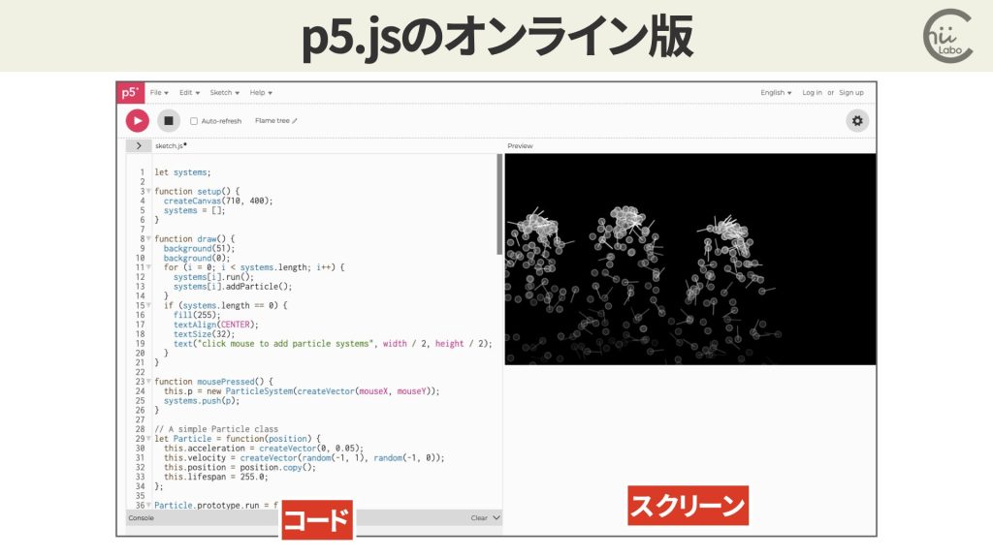Open editor settings via the gear icon

tap(857, 121)
